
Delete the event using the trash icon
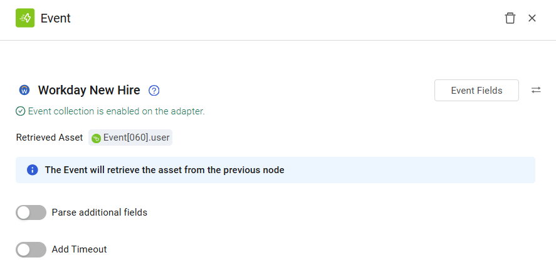[x=510, y=18]
